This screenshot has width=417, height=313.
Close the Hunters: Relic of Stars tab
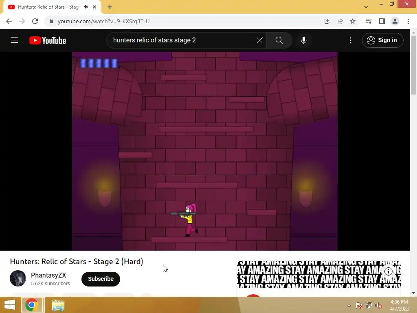pyautogui.click(x=94, y=7)
